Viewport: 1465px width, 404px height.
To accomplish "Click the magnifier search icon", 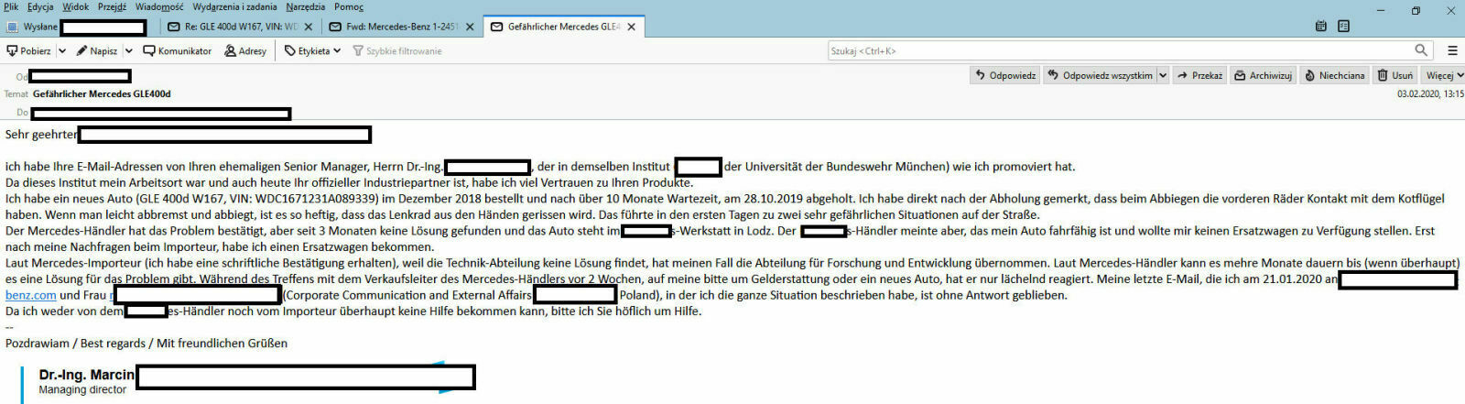I will click(x=1421, y=50).
